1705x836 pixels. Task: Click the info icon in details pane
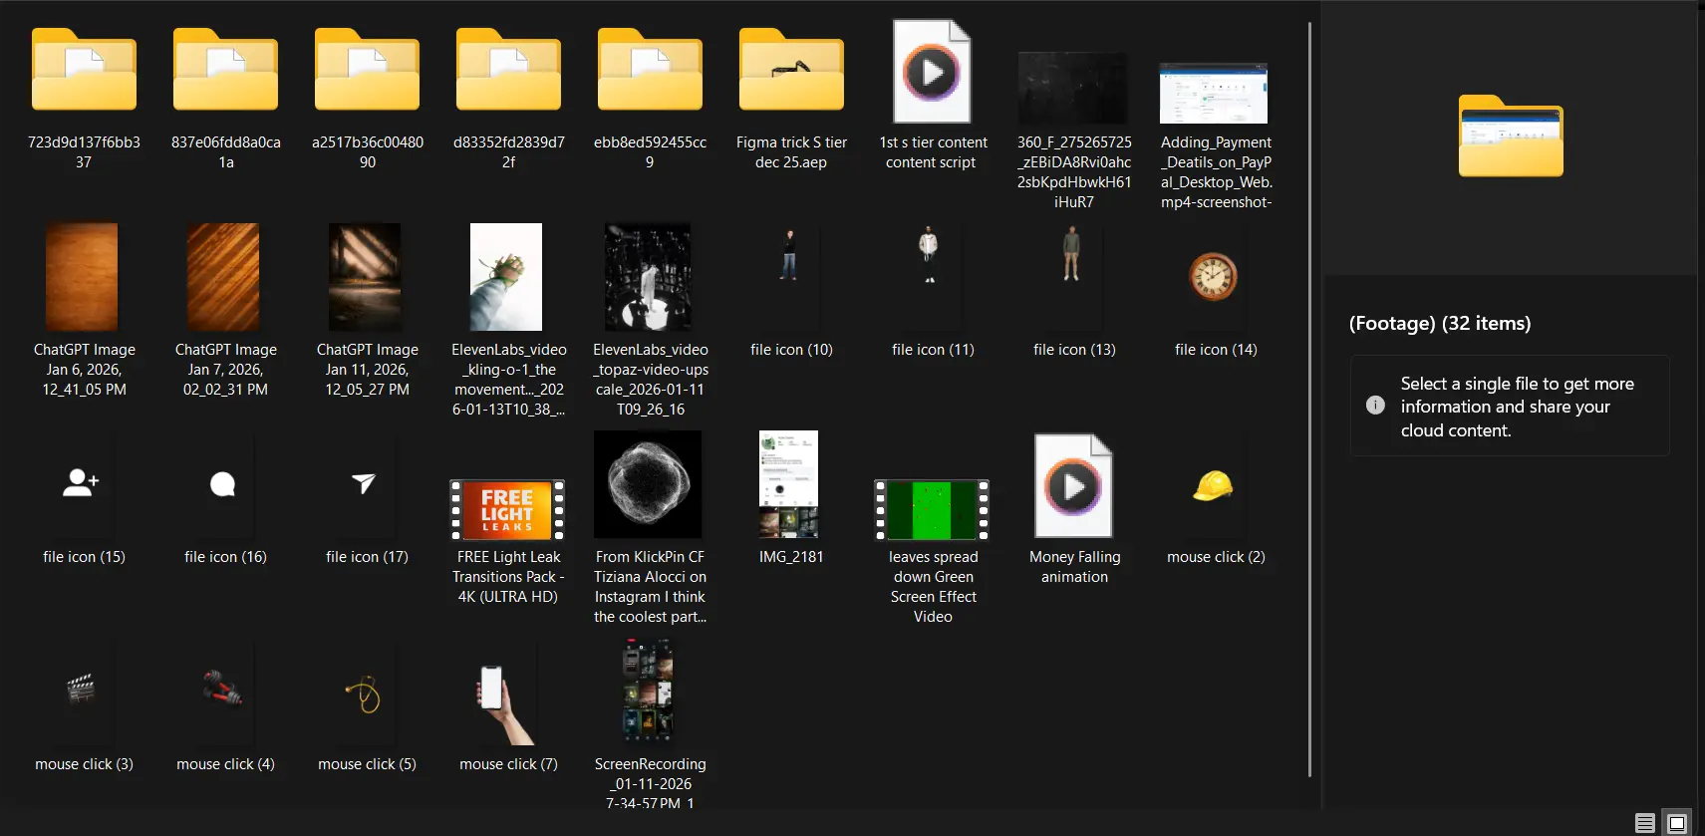[x=1375, y=406]
